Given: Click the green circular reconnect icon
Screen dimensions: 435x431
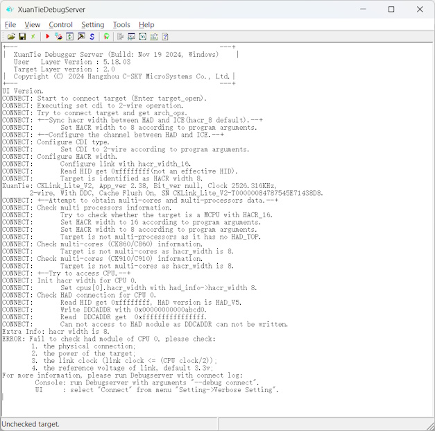Looking at the screenshot, I should 106,36.
